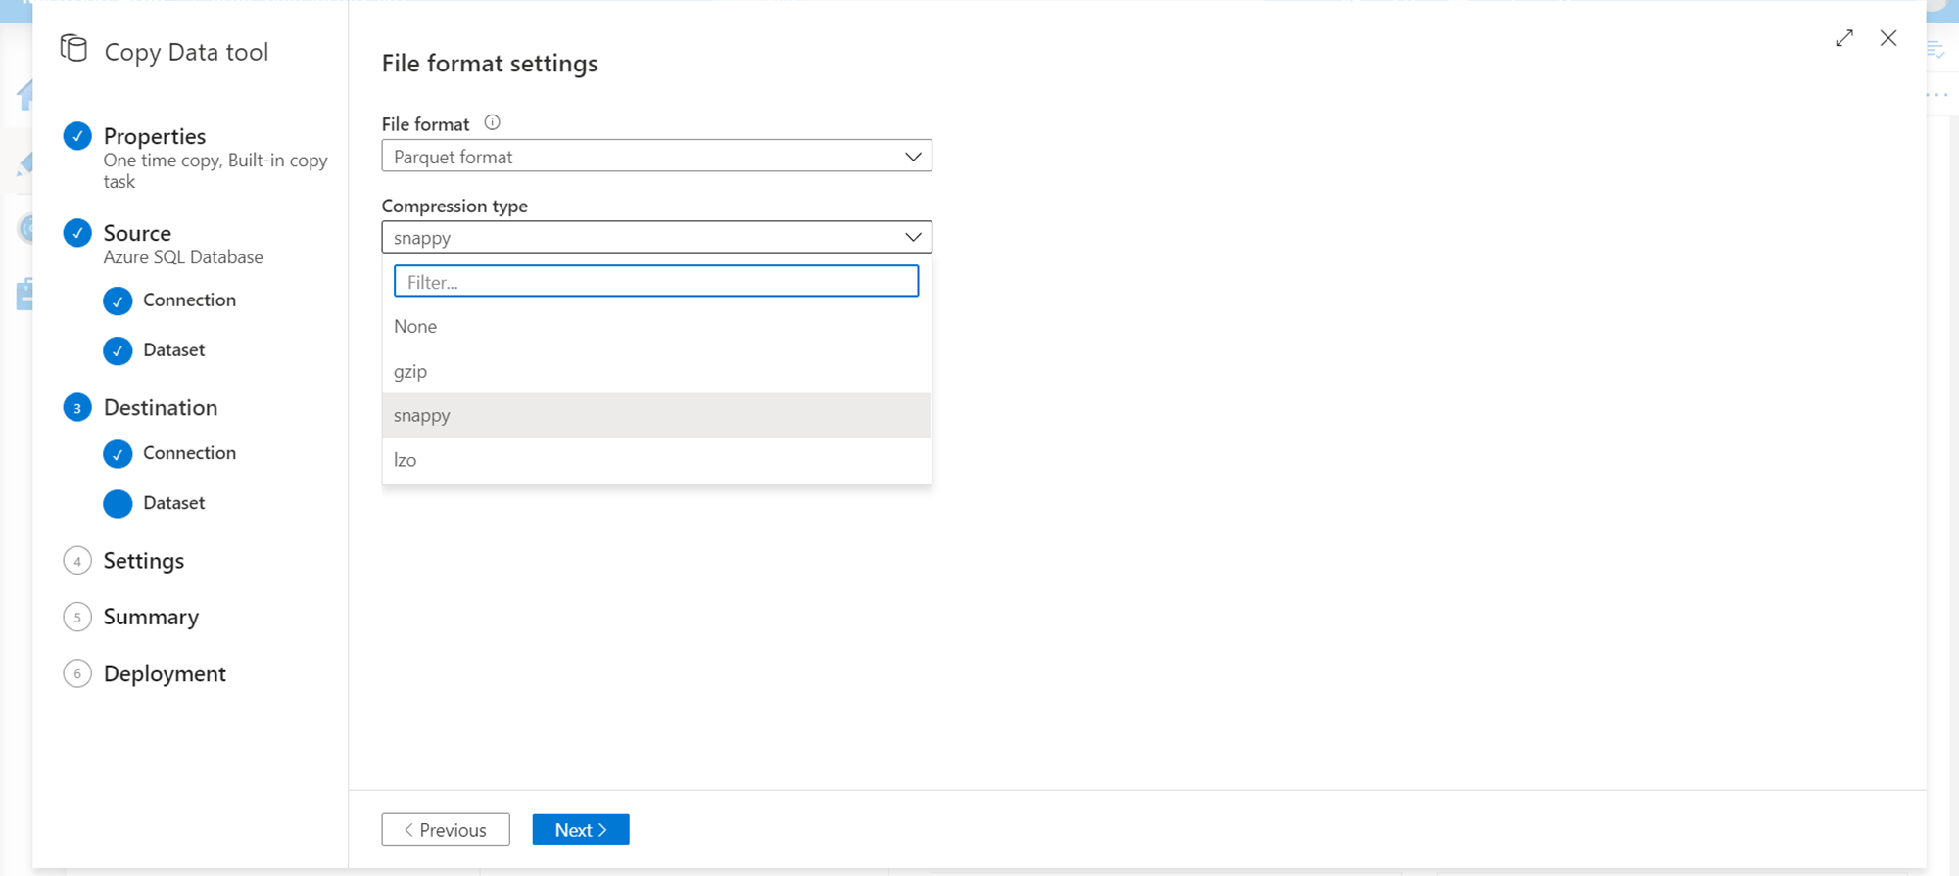Screen dimensions: 1959x876
Task: Click the Settings step number 4 circle
Action: 77,561
